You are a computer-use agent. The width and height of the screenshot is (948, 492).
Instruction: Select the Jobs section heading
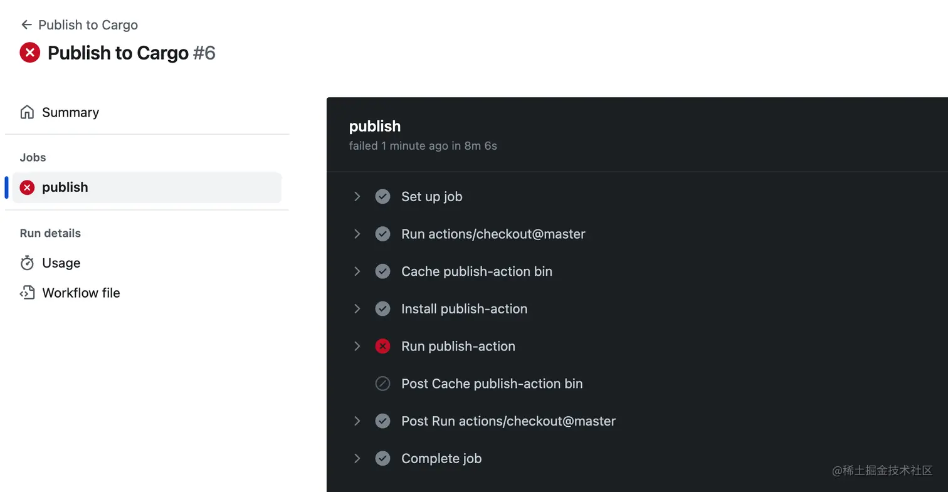(x=33, y=157)
